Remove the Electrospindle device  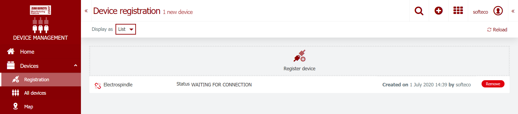493,84
